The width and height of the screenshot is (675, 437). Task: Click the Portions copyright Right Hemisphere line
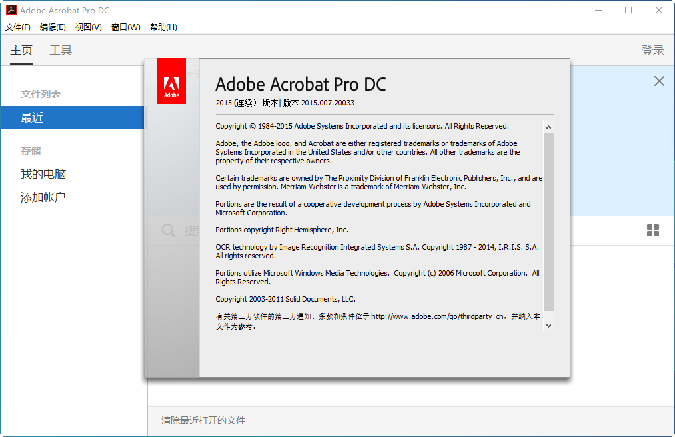pyautogui.click(x=282, y=230)
